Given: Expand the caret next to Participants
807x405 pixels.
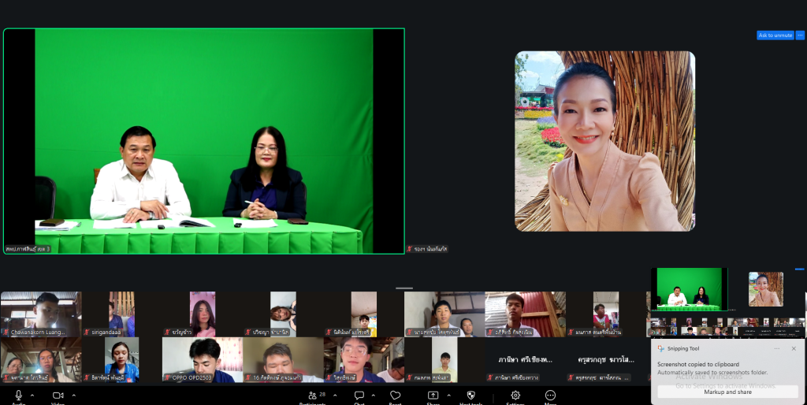Looking at the screenshot, I should (335, 396).
